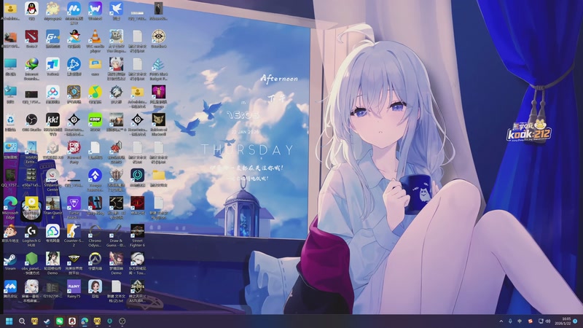583x328 pixels.
Task: Expand hidden system tray icons chevron
Action: click(x=501, y=321)
